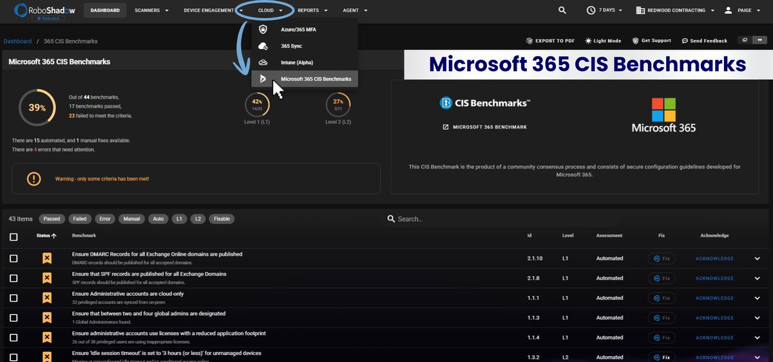Click Fix button for DMARC Records row

tap(662, 258)
